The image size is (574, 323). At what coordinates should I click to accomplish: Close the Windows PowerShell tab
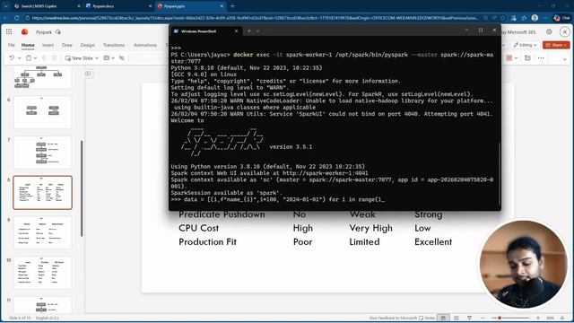point(236,31)
